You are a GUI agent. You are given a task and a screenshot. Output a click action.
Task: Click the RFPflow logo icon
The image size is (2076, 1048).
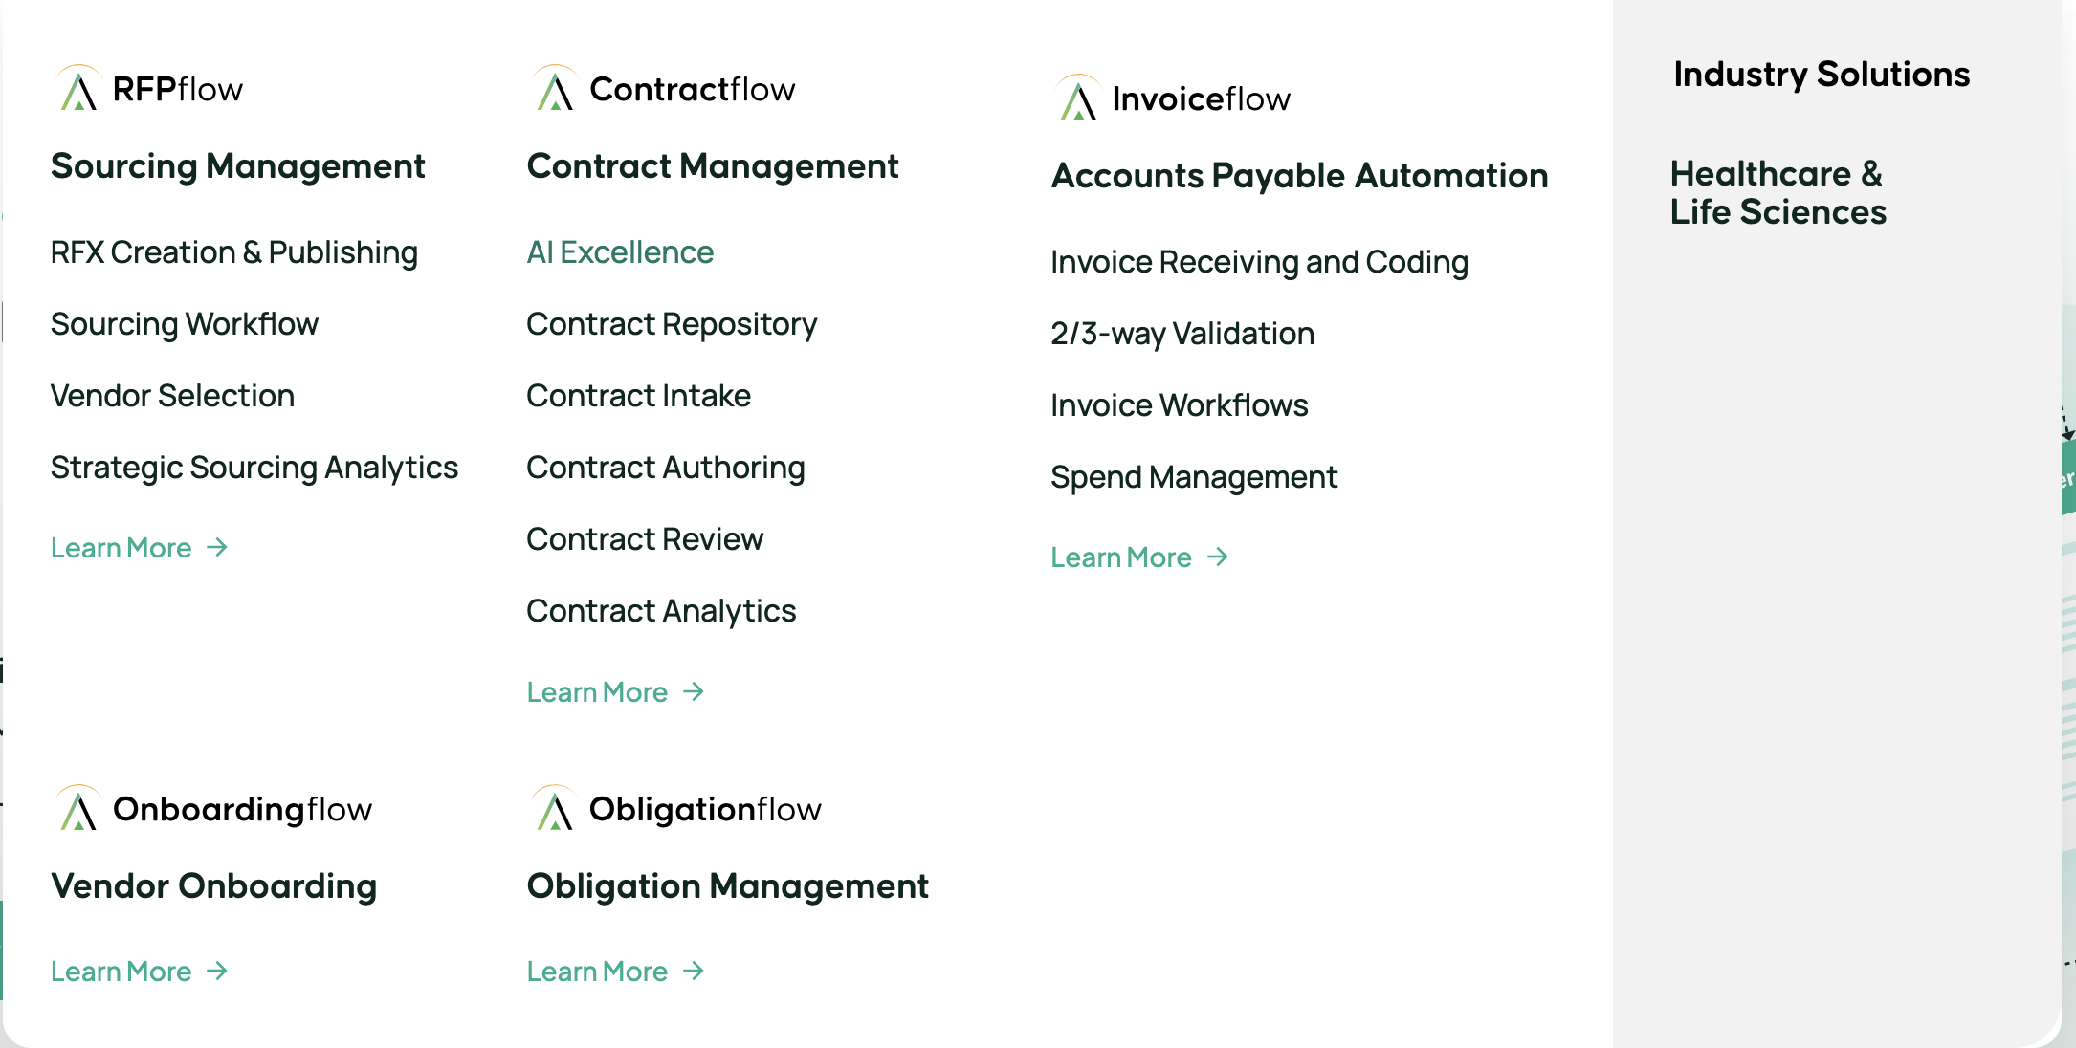78,90
